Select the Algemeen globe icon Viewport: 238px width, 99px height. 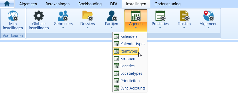(x=208, y=16)
